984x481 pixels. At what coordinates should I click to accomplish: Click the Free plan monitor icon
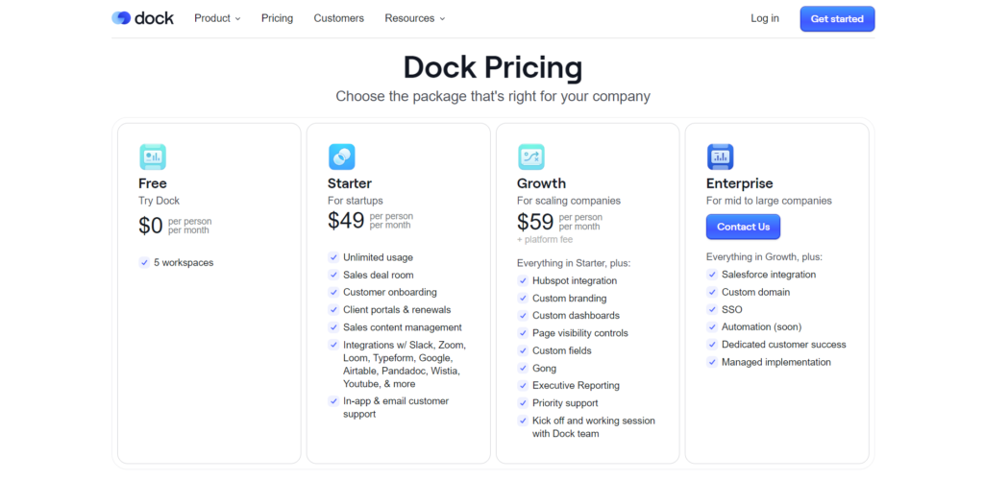tap(152, 156)
